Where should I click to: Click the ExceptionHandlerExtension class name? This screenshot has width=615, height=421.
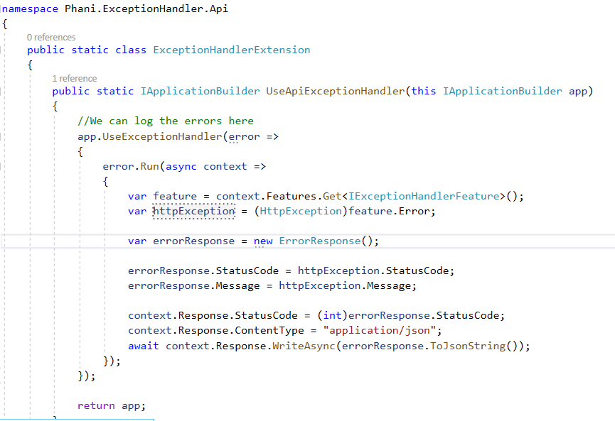pyautogui.click(x=231, y=50)
